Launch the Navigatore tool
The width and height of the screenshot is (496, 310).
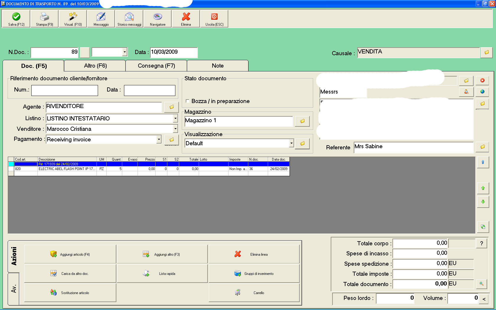click(x=158, y=19)
